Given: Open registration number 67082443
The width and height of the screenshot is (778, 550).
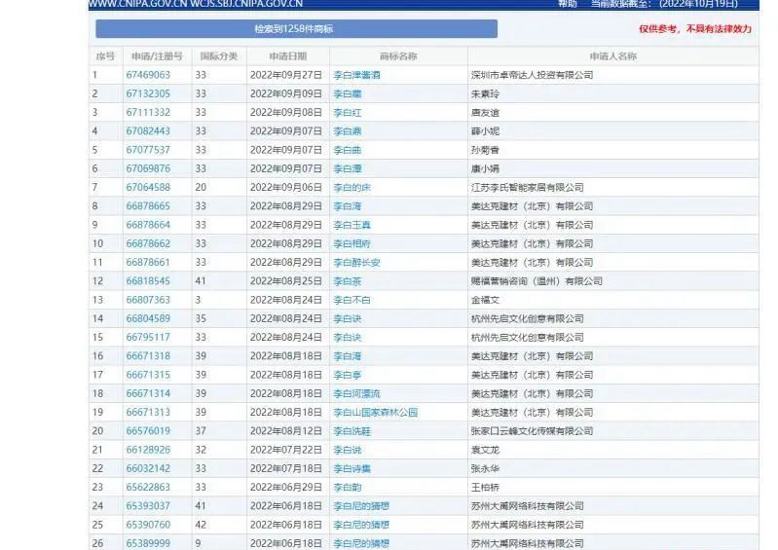Looking at the screenshot, I should [148, 130].
